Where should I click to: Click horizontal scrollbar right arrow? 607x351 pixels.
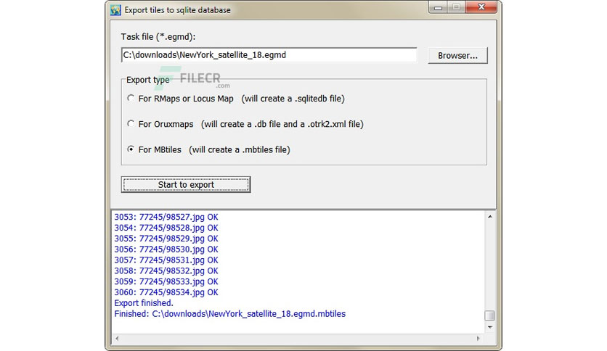(478, 338)
